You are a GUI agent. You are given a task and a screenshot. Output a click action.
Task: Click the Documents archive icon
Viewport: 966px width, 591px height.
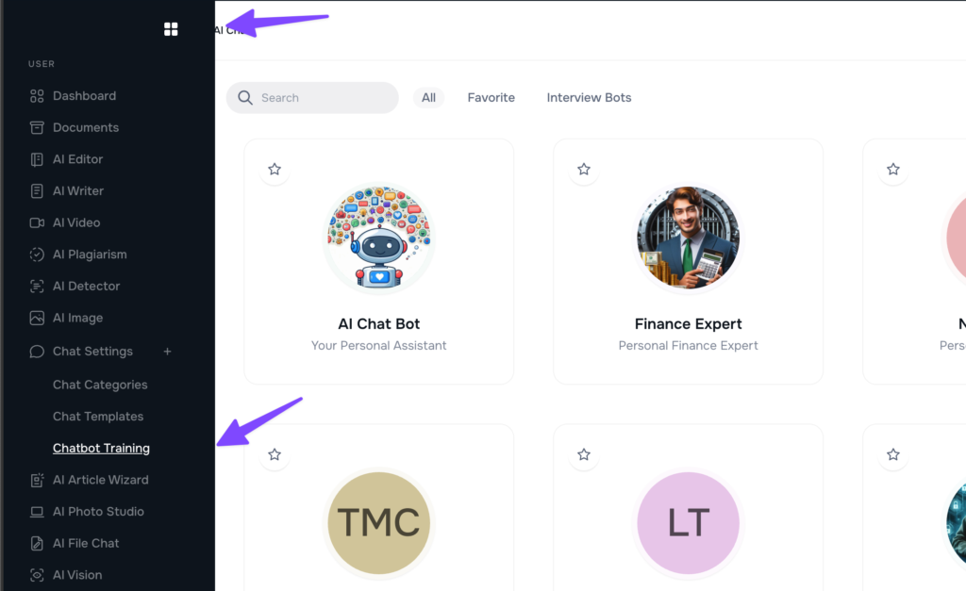37,127
